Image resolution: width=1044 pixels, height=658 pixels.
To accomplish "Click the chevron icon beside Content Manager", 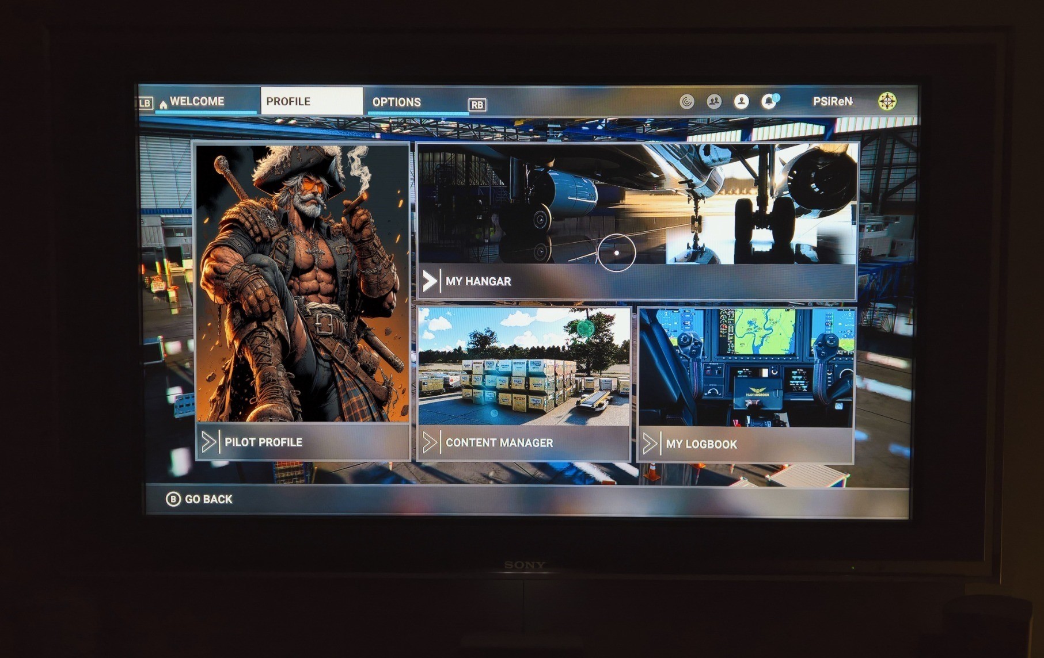I will 430,443.
